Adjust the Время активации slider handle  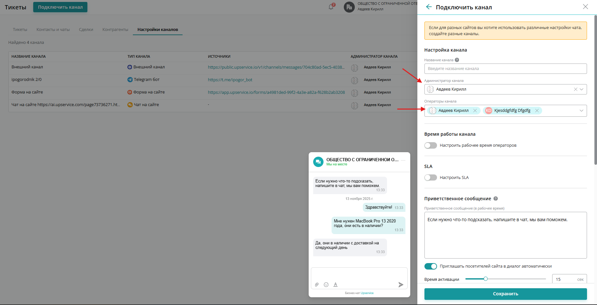tap(485, 279)
